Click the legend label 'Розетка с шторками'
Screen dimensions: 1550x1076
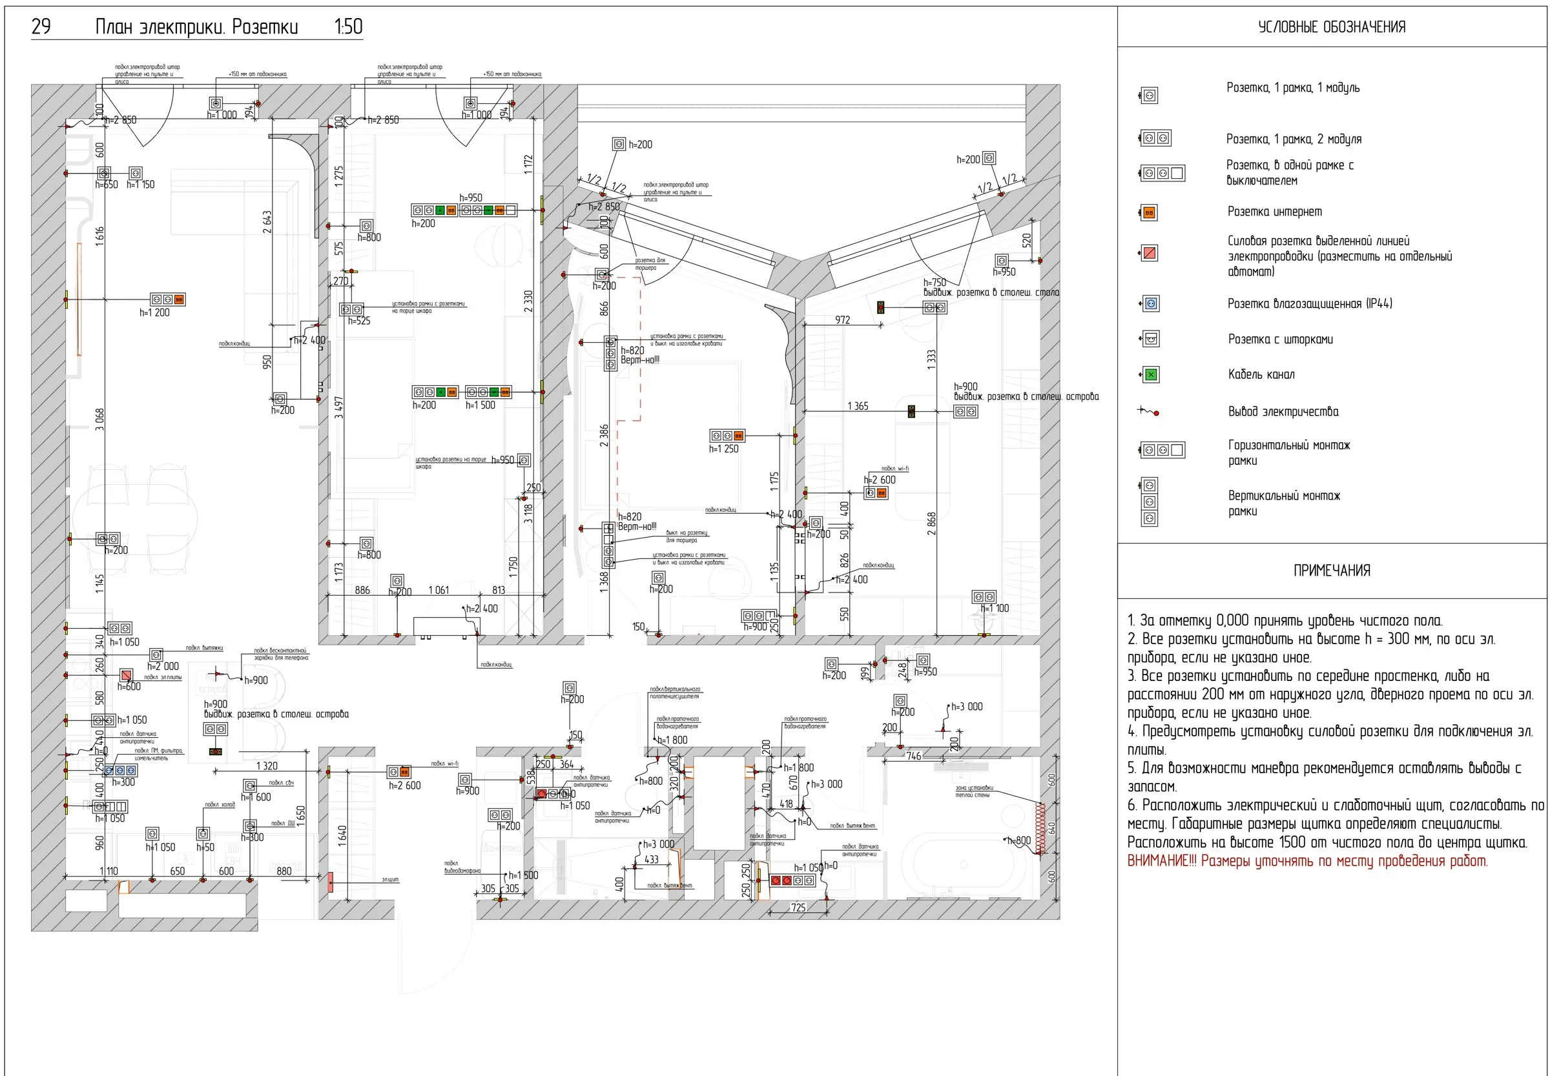pos(1280,339)
